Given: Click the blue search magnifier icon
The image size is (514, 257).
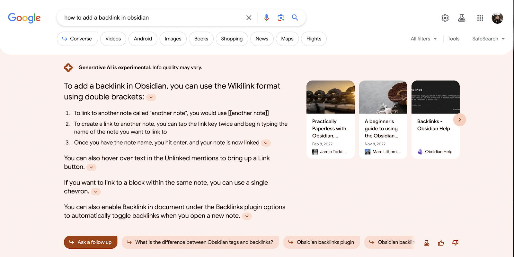Looking at the screenshot, I should click(x=295, y=18).
